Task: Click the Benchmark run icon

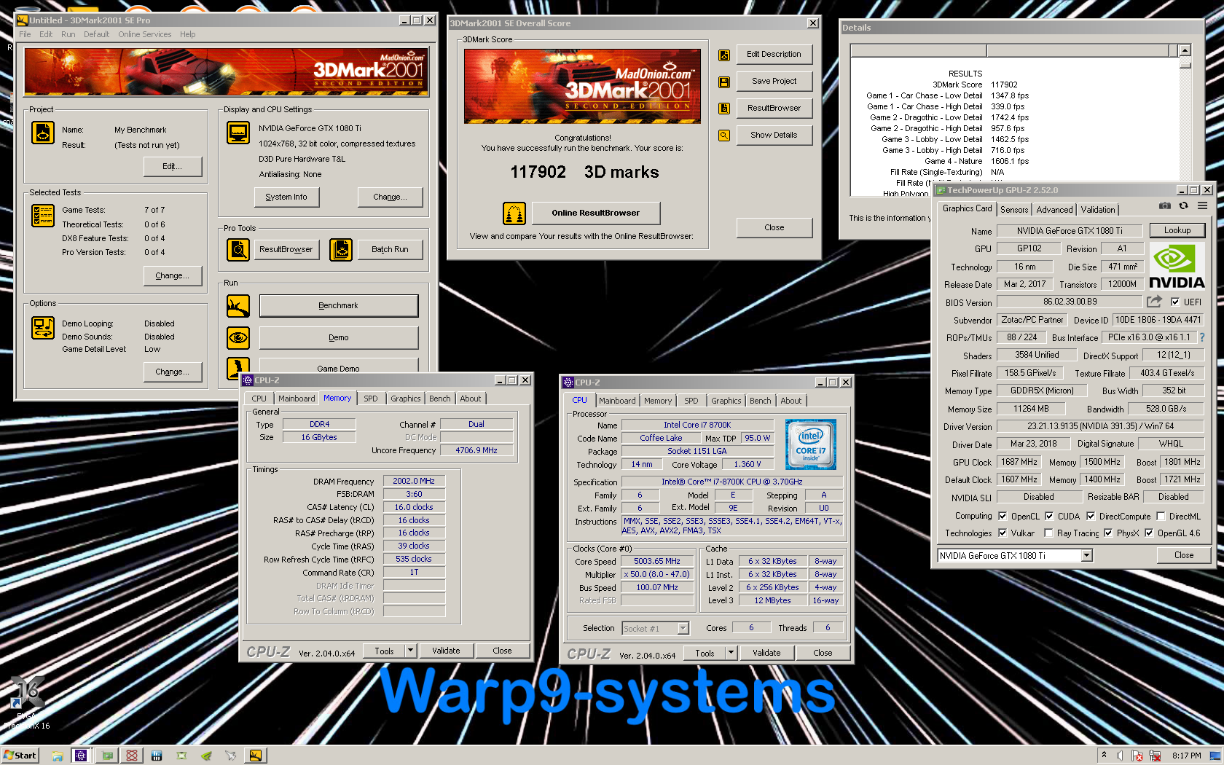Action: point(238,306)
